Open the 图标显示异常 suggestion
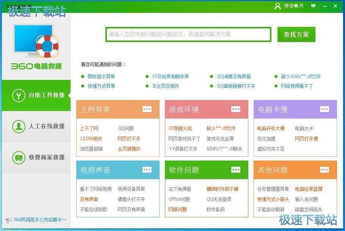The width and height of the screenshot is (345, 231). pyautogui.click(x=101, y=76)
